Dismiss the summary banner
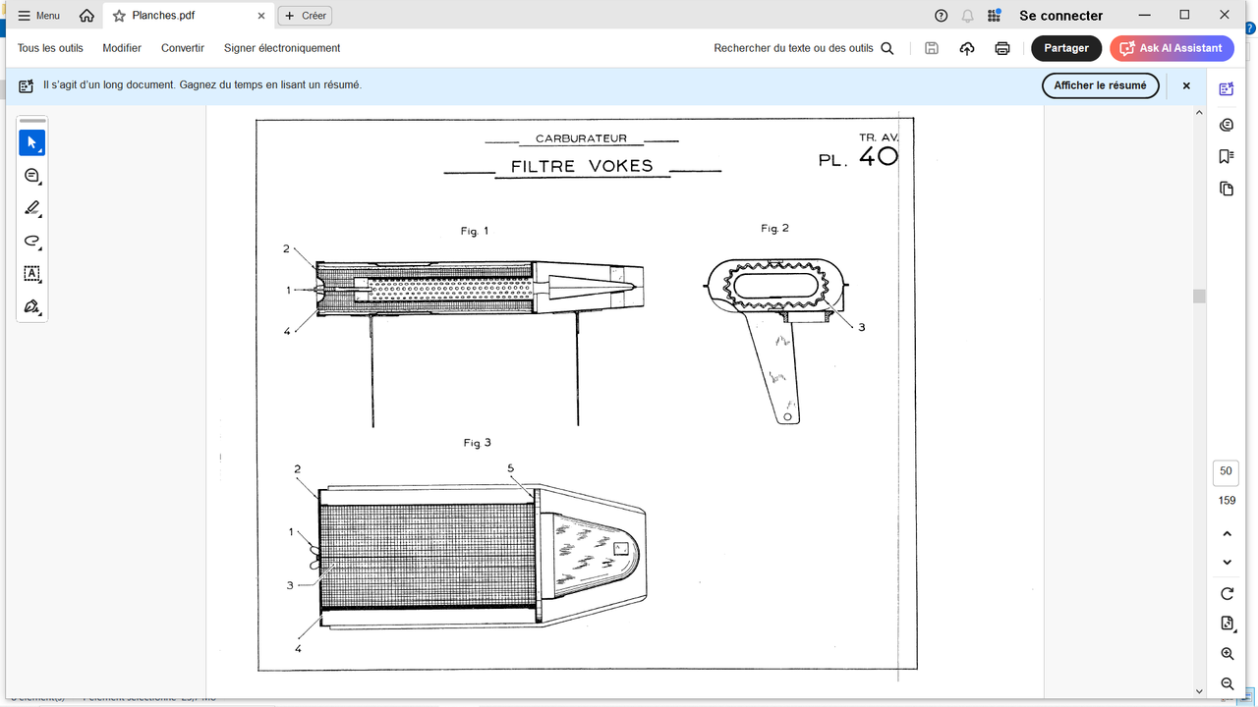The height and width of the screenshot is (707, 1258). (x=1186, y=85)
